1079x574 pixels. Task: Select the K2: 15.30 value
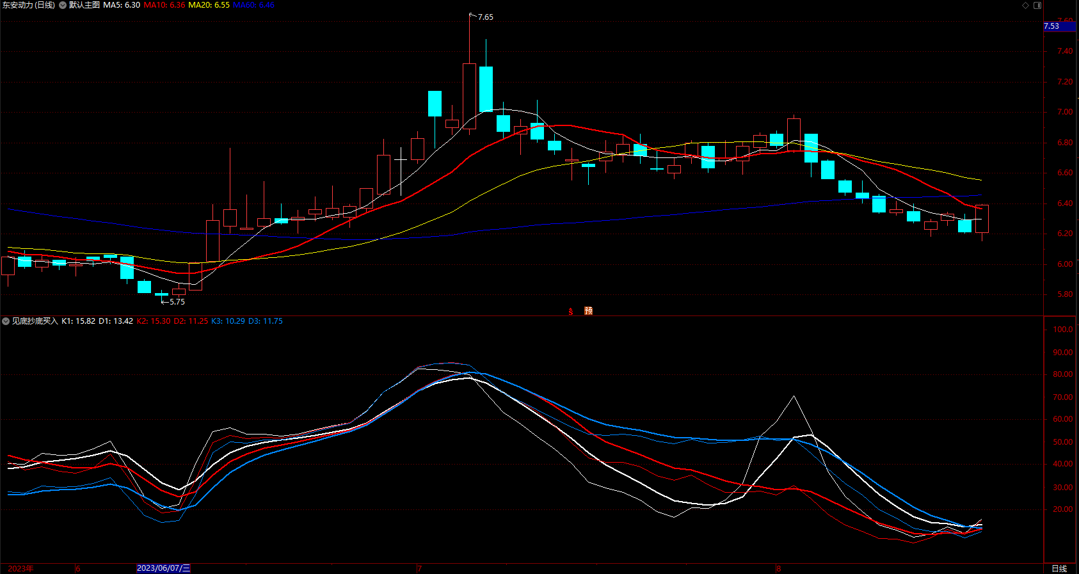pos(154,321)
